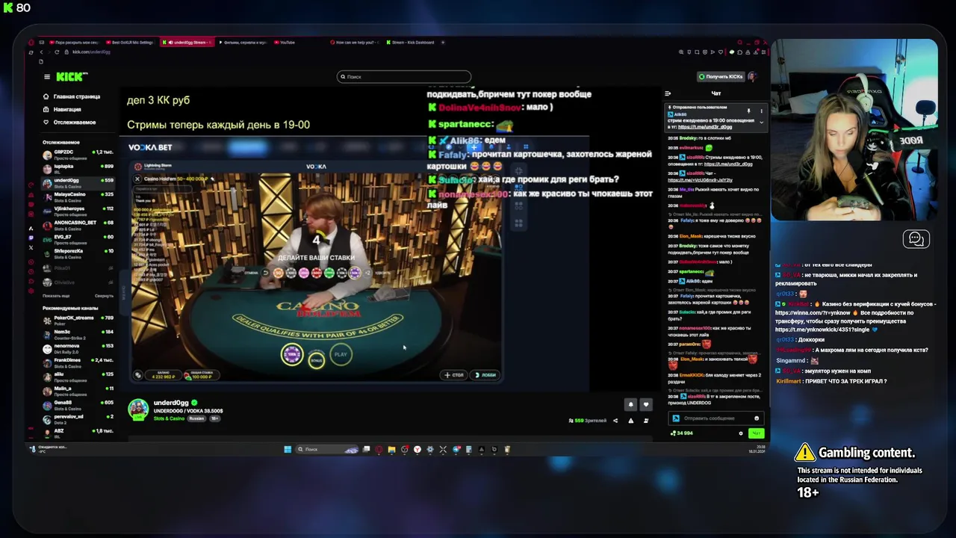The width and height of the screenshot is (956, 538).
Task: Open the pinned message three-dot options
Action: pyautogui.click(x=761, y=111)
